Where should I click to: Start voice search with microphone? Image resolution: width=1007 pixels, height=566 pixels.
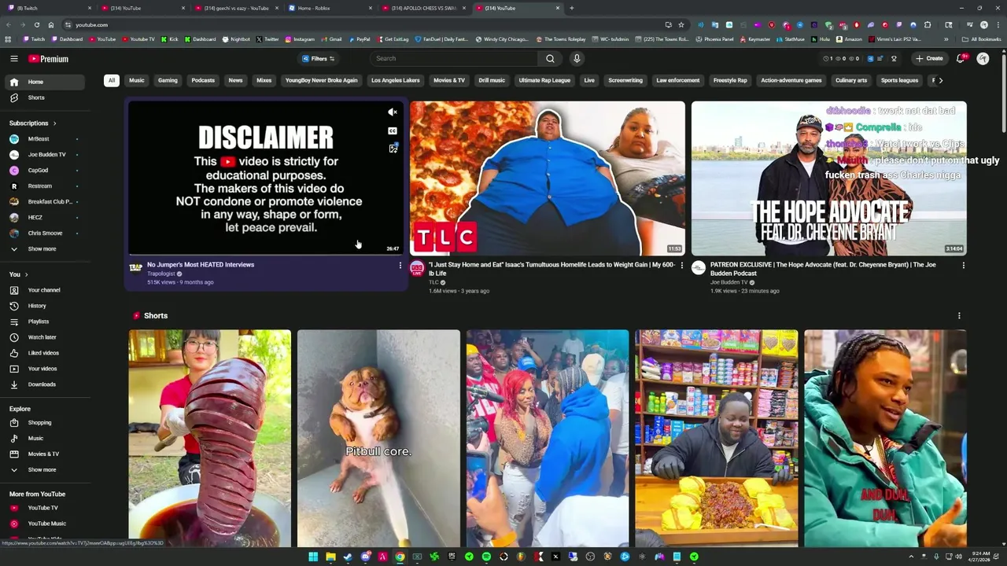577,58
